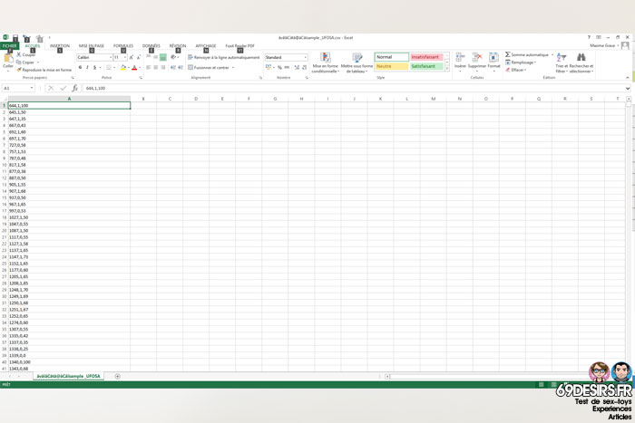
Task: Click the Copier icon
Action: coord(19,62)
